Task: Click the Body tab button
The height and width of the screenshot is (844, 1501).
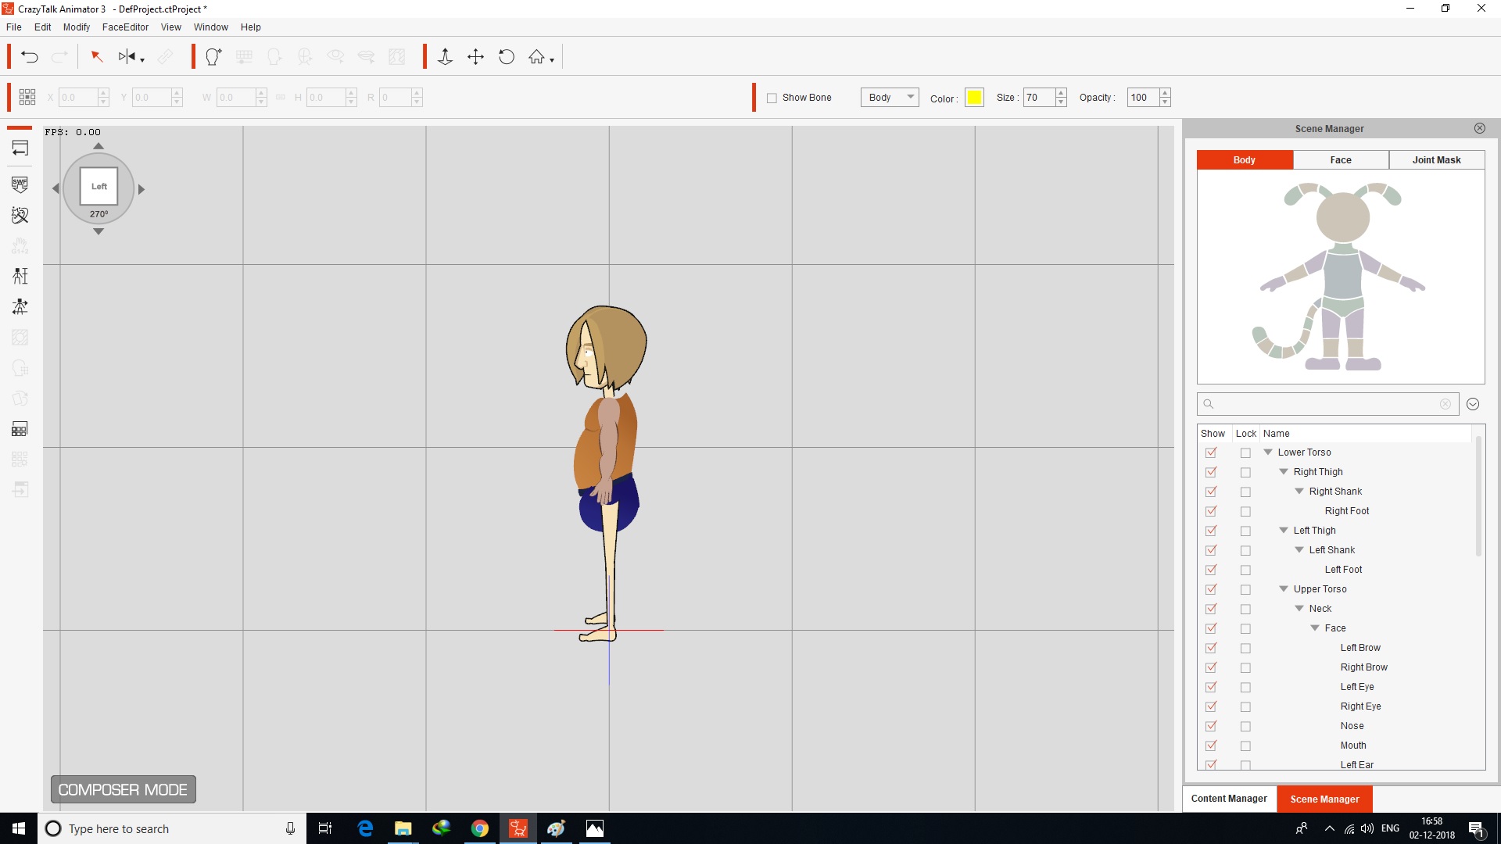Action: [x=1245, y=159]
